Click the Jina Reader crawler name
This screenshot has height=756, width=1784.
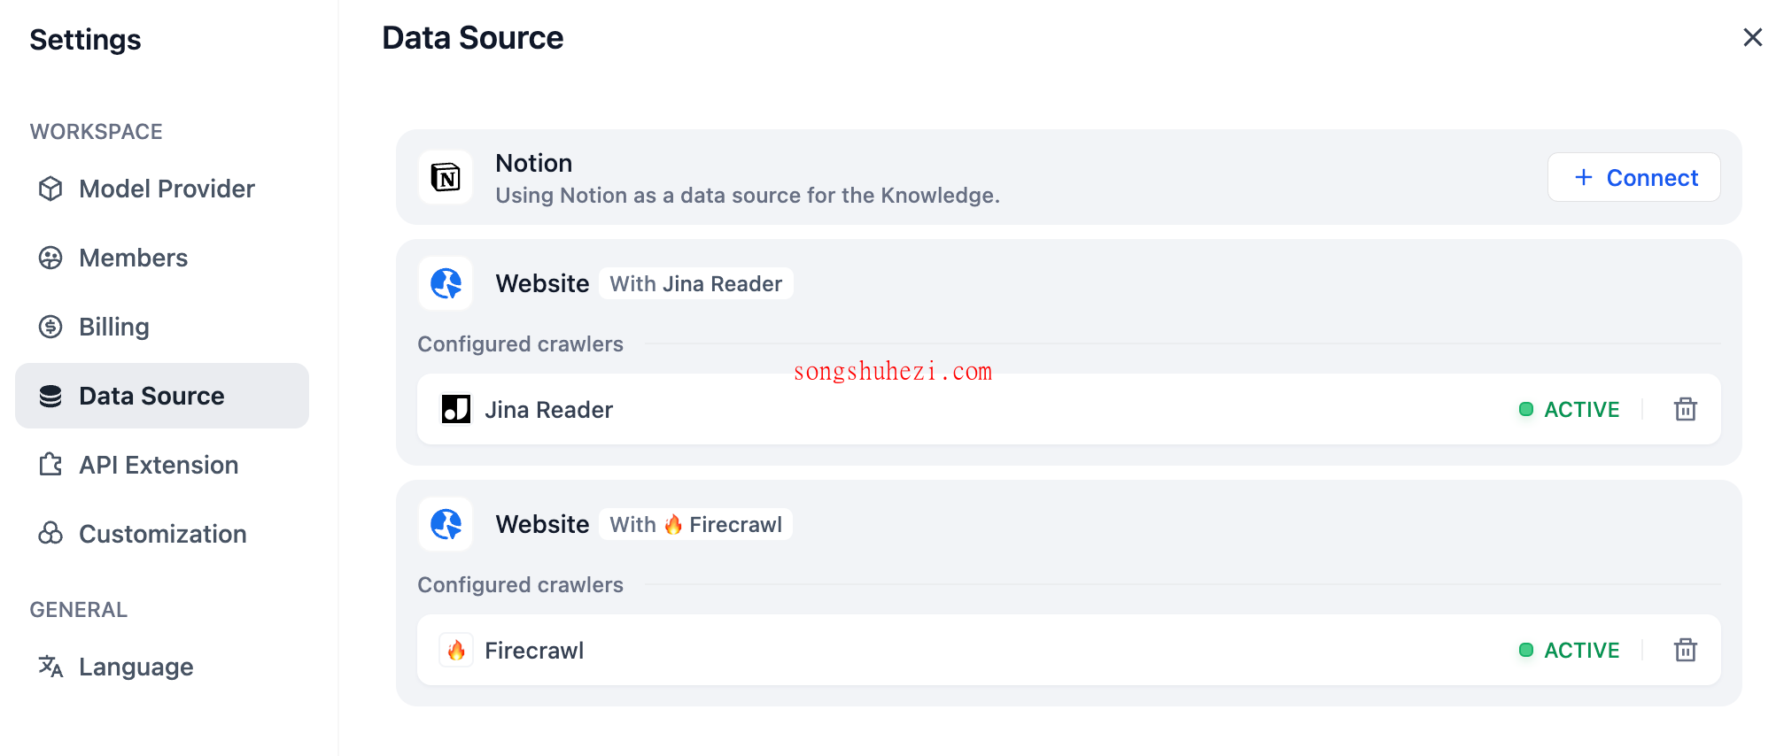click(x=548, y=410)
